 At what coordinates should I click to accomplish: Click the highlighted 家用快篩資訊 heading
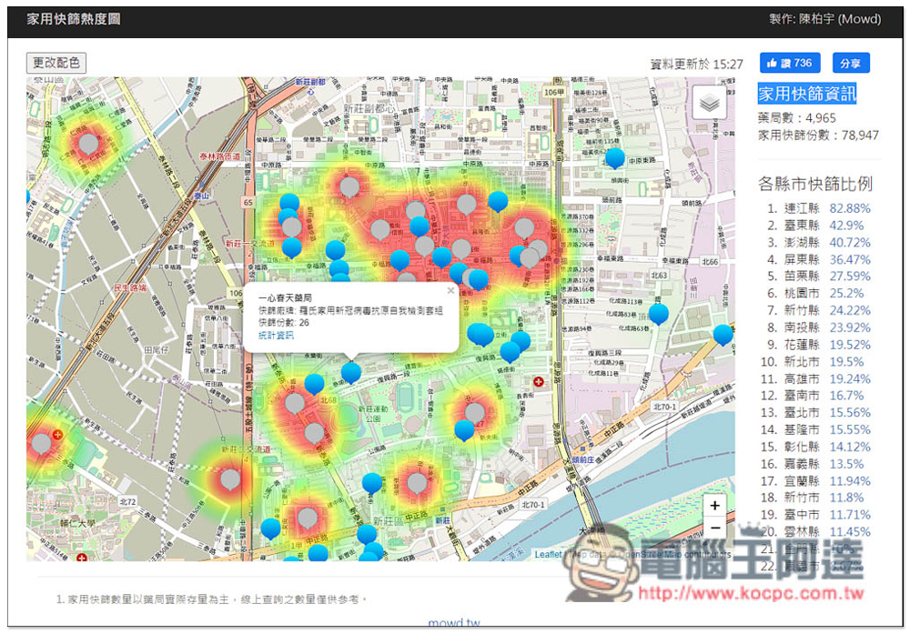click(807, 93)
